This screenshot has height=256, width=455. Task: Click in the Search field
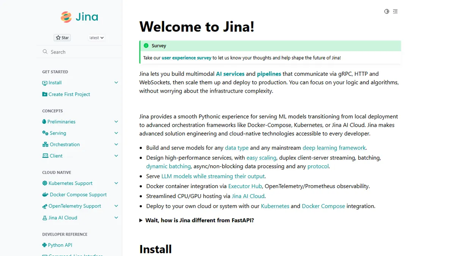click(x=79, y=52)
